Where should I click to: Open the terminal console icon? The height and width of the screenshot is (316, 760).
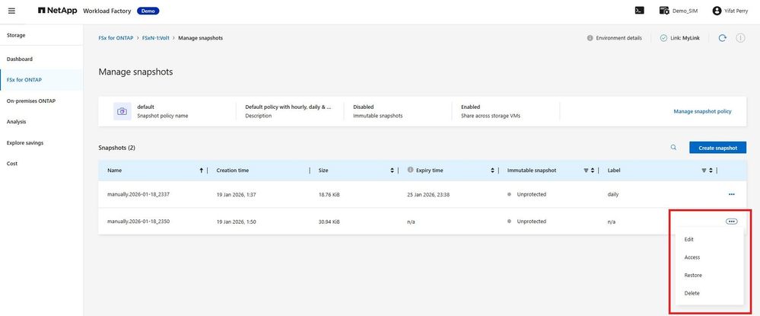click(x=639, y=11)
